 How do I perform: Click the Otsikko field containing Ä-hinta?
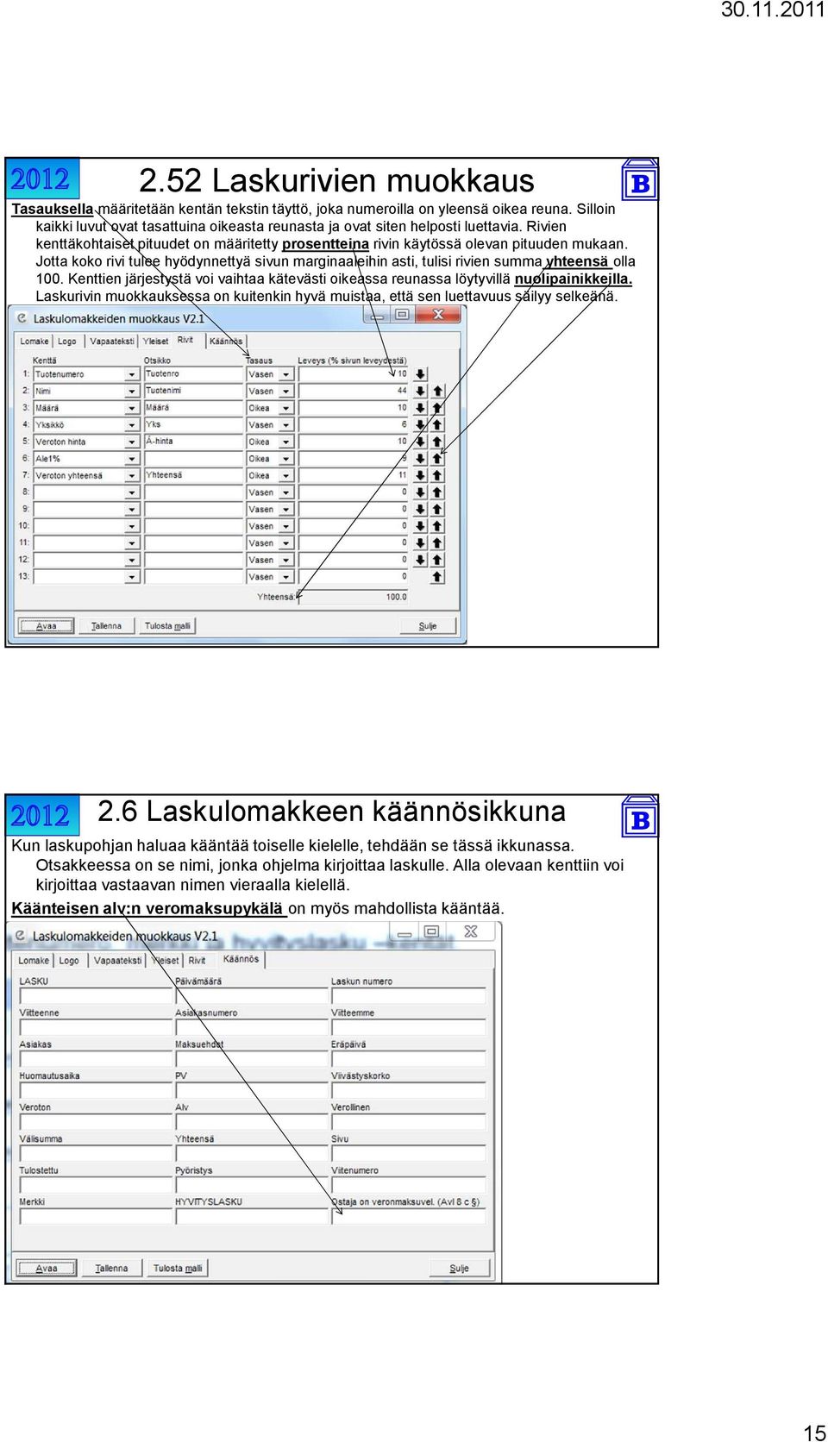click(x=193, y=442)
